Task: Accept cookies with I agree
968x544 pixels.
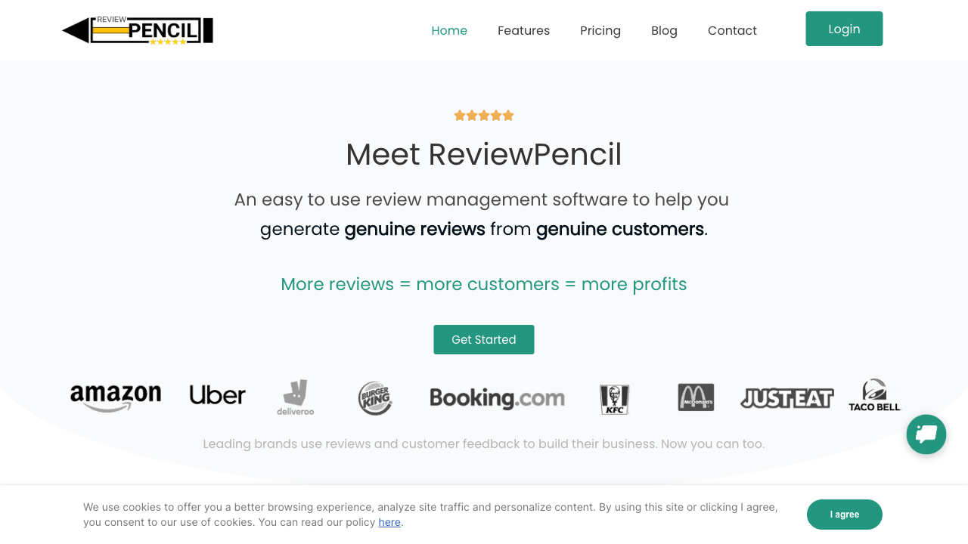Action: click(845, 515)
